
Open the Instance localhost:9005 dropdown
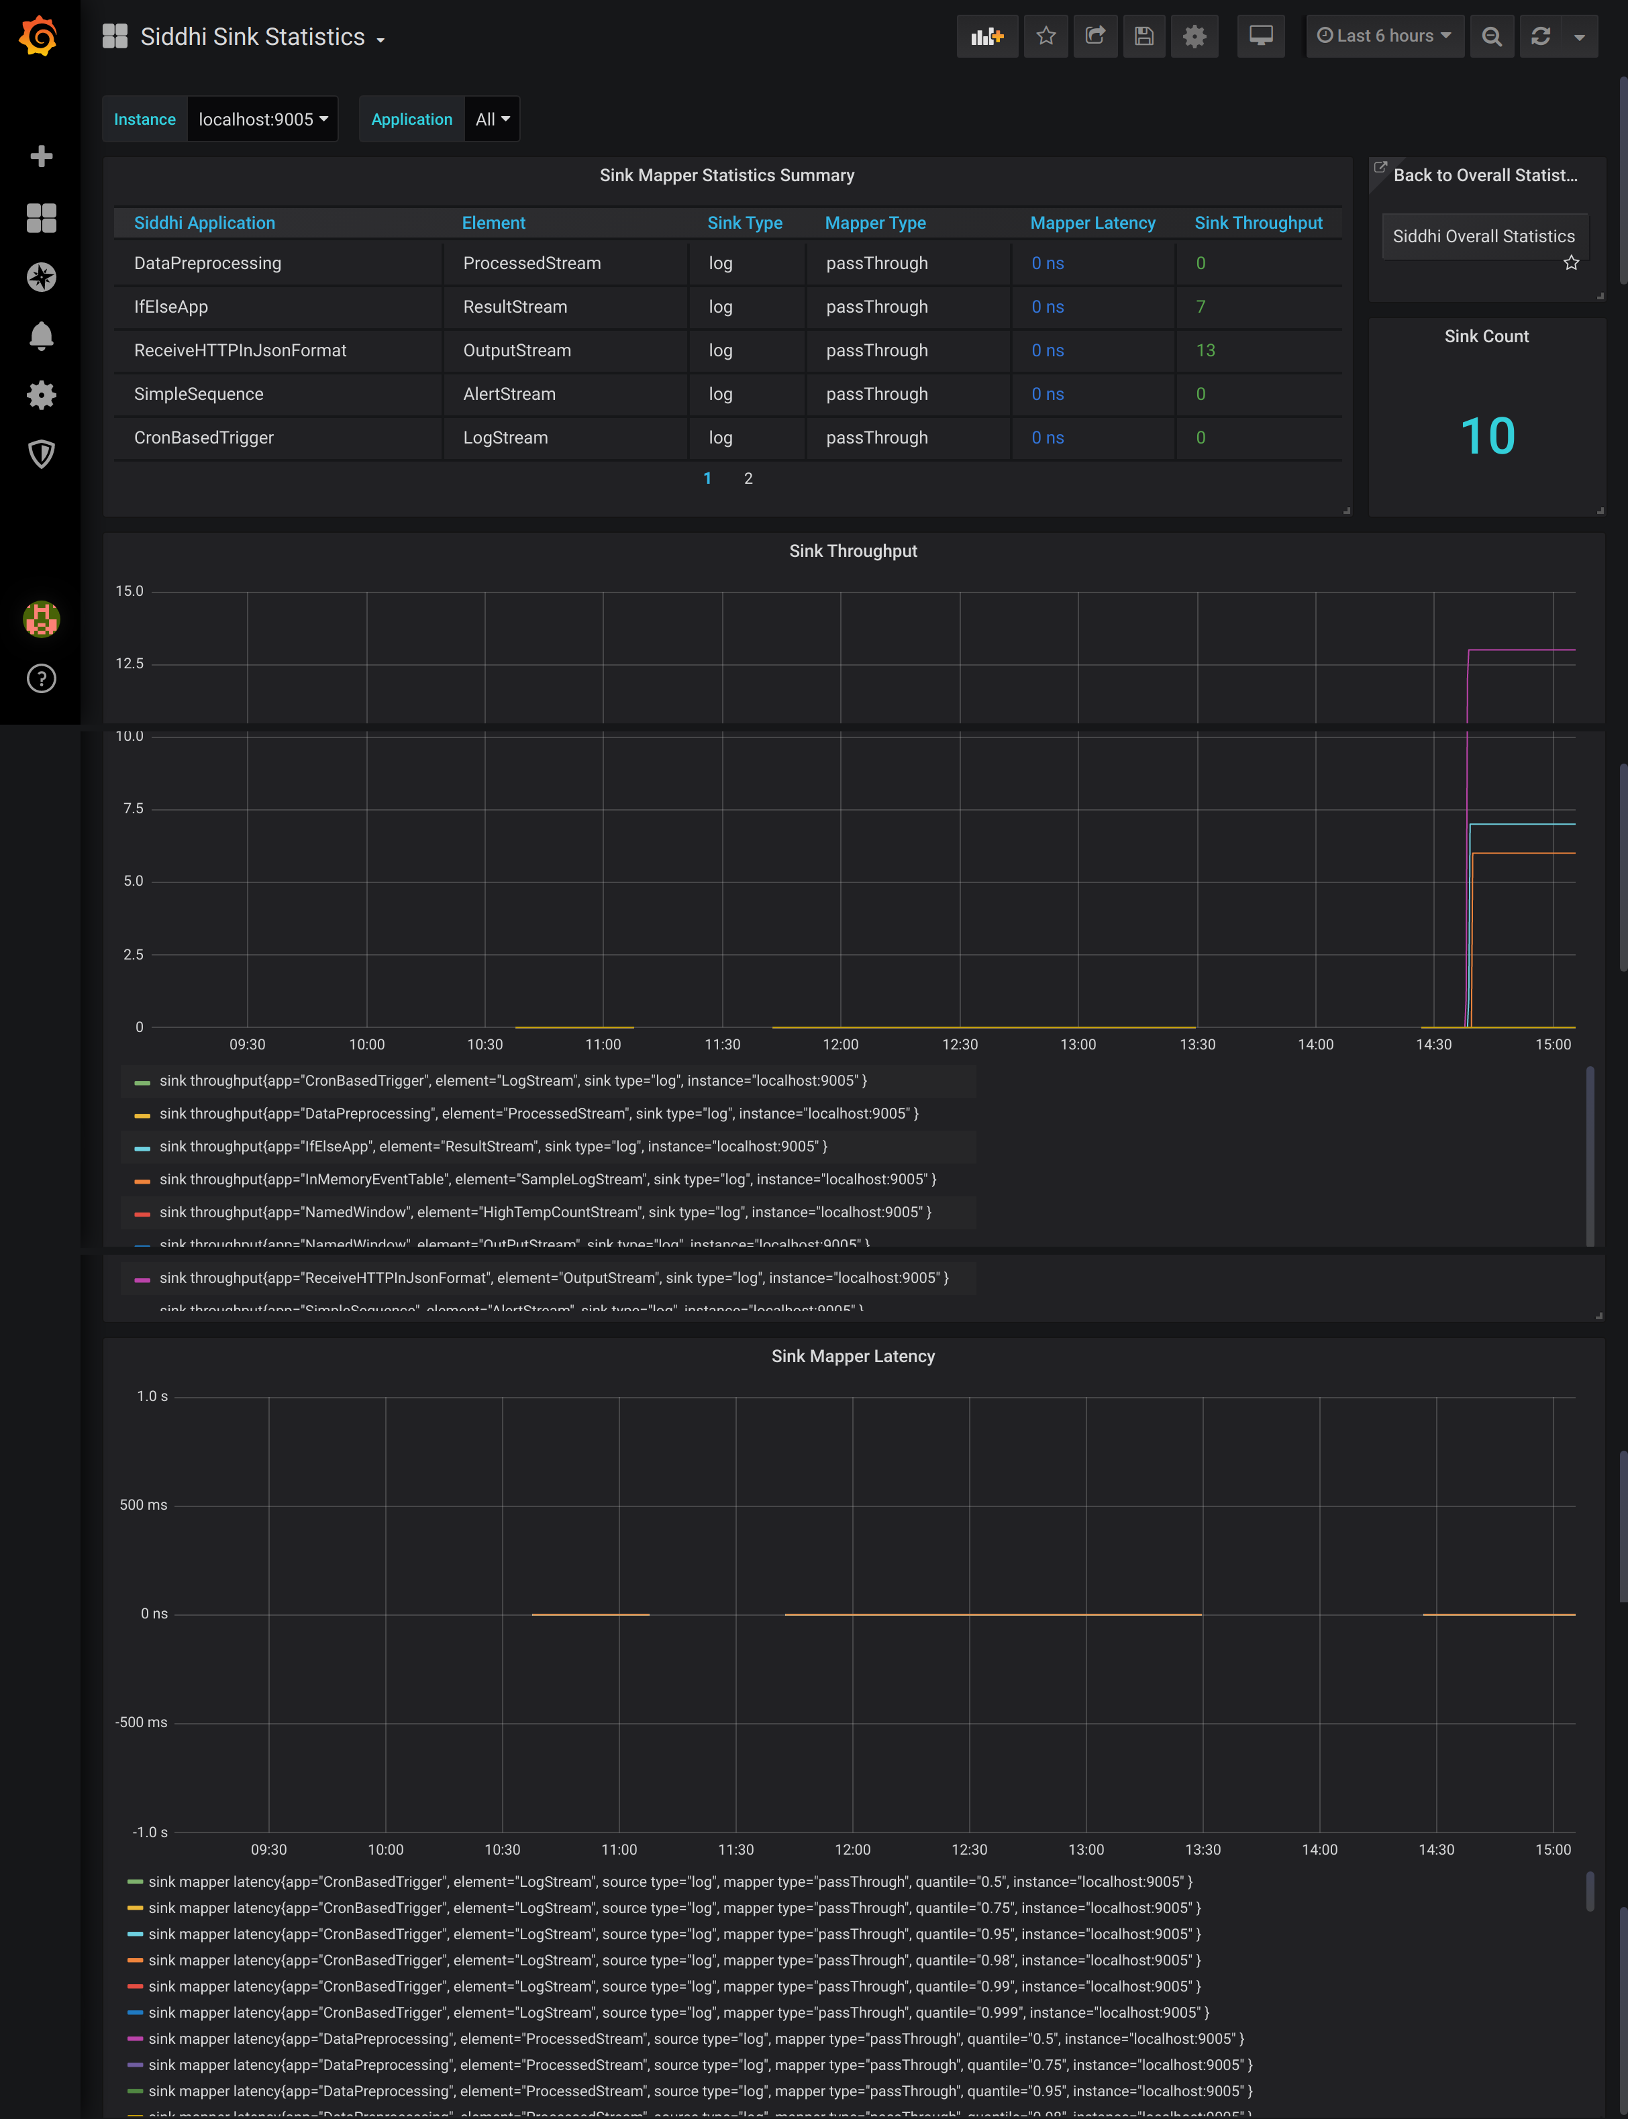click(262, 119)
